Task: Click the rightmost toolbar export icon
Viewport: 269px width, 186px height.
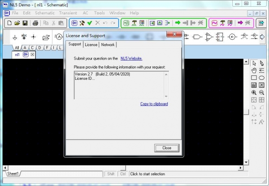Action: [261, 23]
